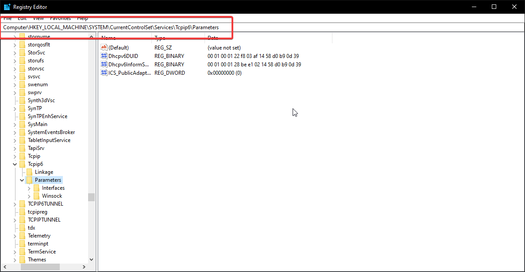Click the Winsock folder icon
The image size is (525, 272).
36,196
